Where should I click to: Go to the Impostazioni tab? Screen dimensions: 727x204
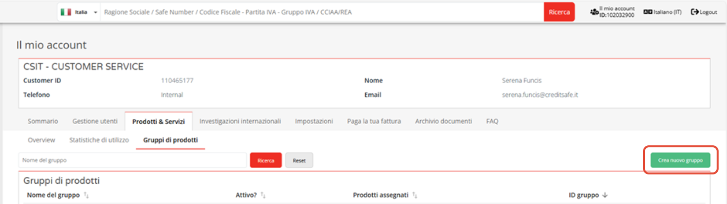(x=314, y=121)
